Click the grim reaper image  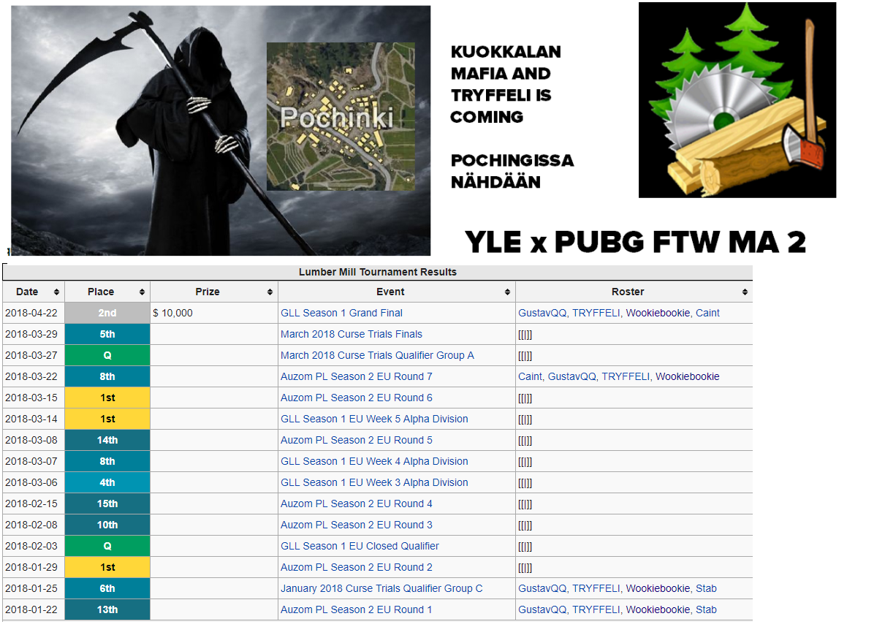221,130
